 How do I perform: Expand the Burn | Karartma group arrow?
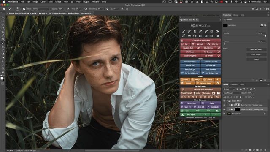point(229,105)
